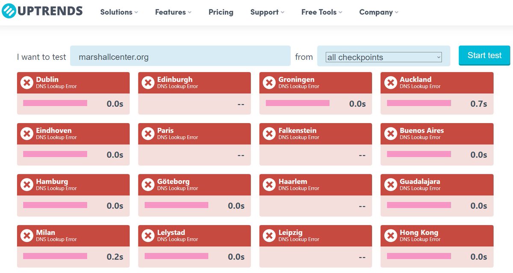This screenshot has height=273, width=513.
Task: Click the Edinburgh checkpoint name
Action: [175, 79]
